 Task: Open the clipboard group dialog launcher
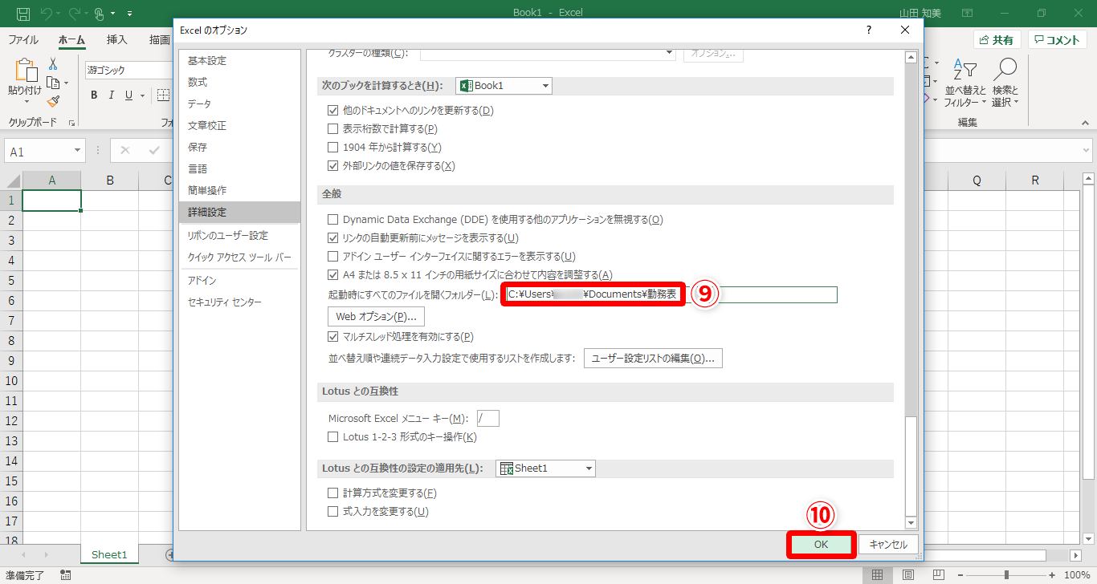pos(71,123)
